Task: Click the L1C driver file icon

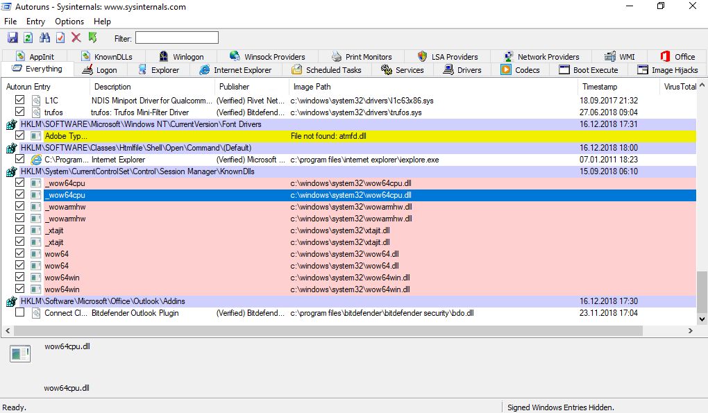Action: (36, 101)
